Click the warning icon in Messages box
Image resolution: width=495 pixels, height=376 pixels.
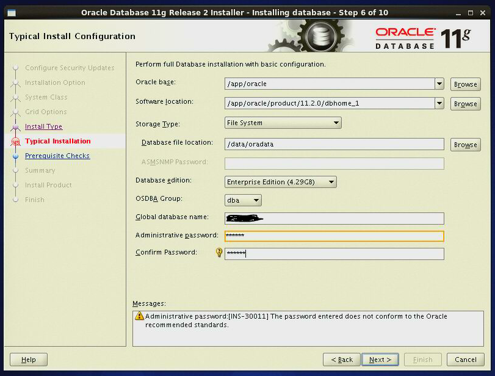coord(139,316)
